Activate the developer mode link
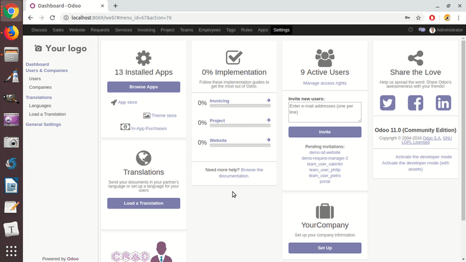Viewport: 466px width, 262px height. click(x=424, y=156)
